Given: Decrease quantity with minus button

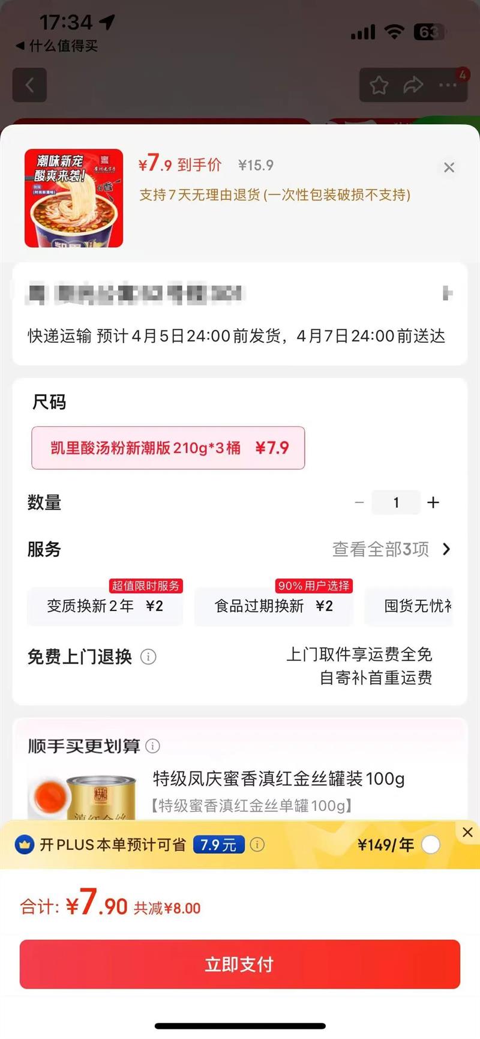Looking at the screenshot, I should pos(359,502).
